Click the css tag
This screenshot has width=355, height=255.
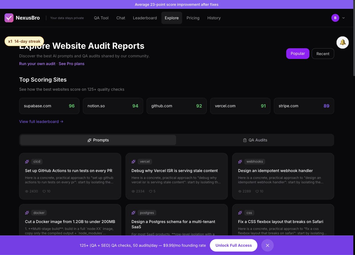(x=249, y=213)
